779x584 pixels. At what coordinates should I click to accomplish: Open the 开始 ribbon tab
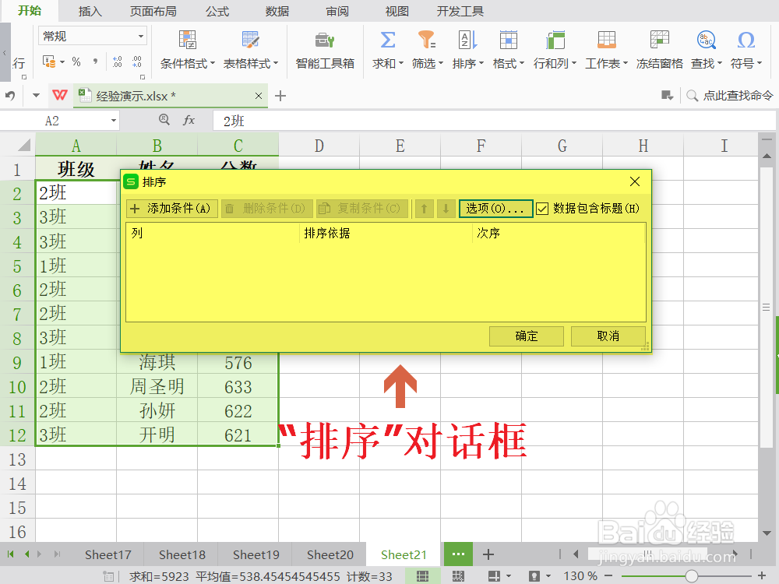point(30,10)
